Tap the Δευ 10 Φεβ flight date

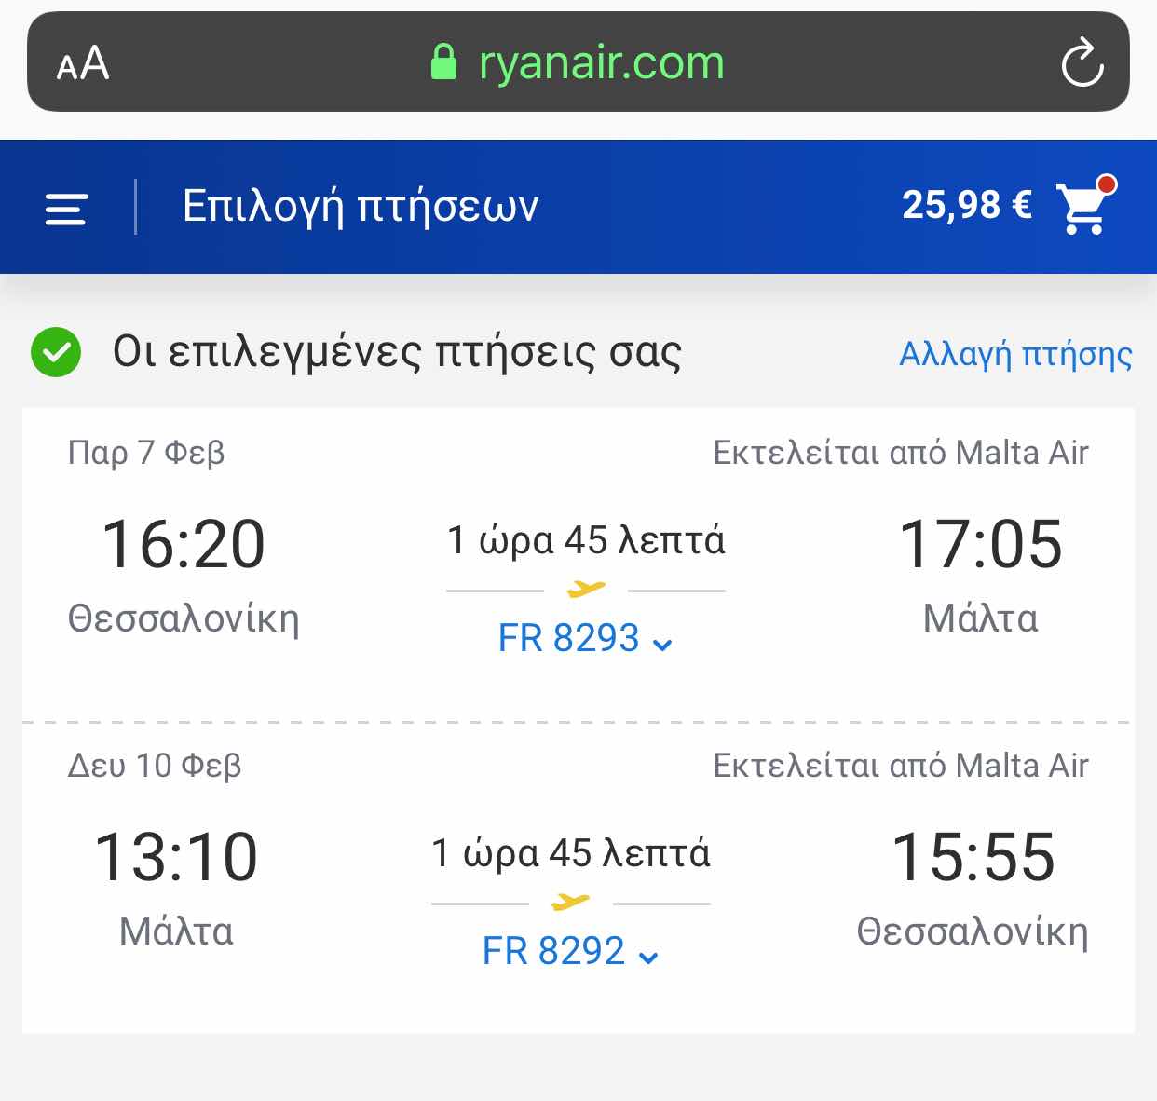click(x=155, y=766)
